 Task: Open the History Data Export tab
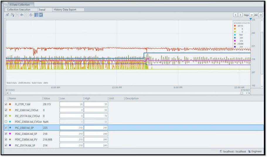pyautogui.click(x=68, y=10)
